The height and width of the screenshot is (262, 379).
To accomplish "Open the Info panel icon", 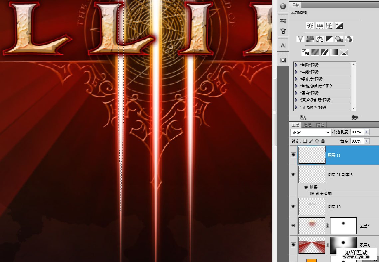I will (283, 6).
